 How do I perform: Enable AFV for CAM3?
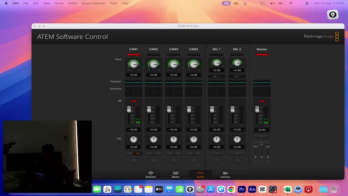169,153
